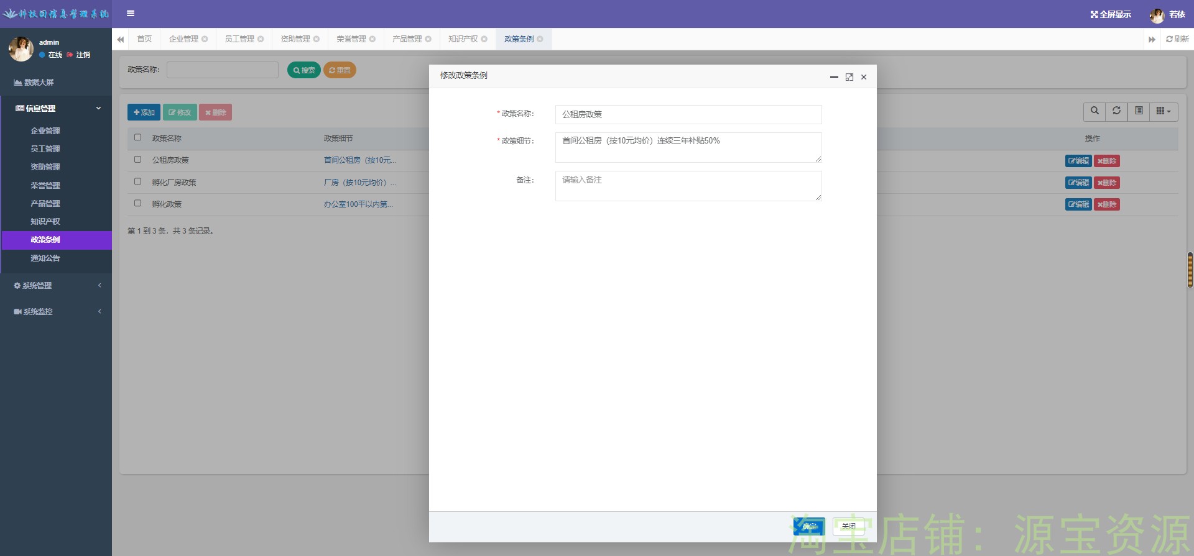Collapse the 信息管理 menu section

tap(56, 108)
